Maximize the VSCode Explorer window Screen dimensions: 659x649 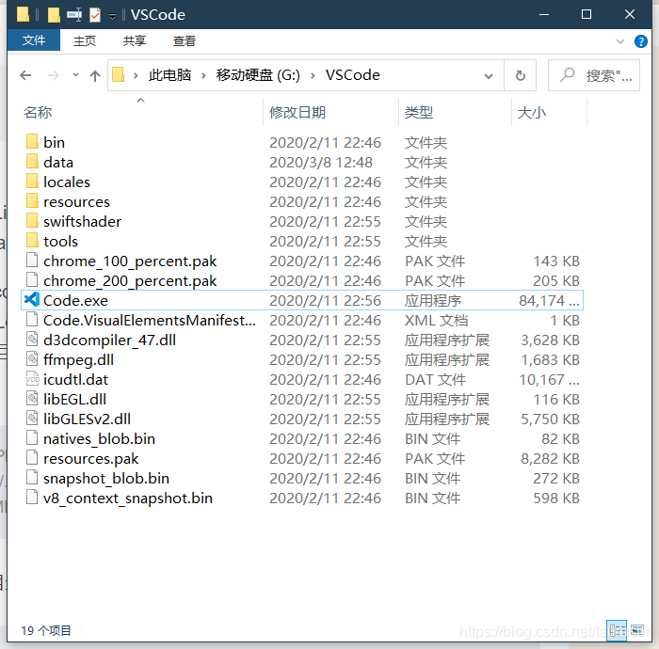tap(587, 15)
